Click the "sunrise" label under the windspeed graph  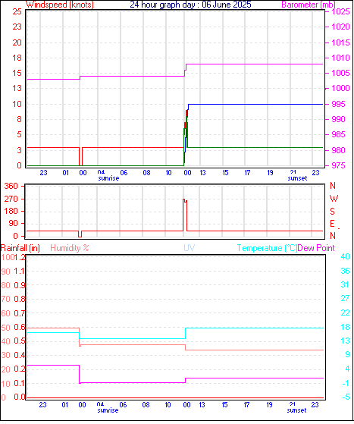point(108,178)
